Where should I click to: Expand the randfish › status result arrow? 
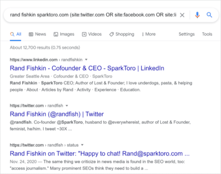(83, 145)
